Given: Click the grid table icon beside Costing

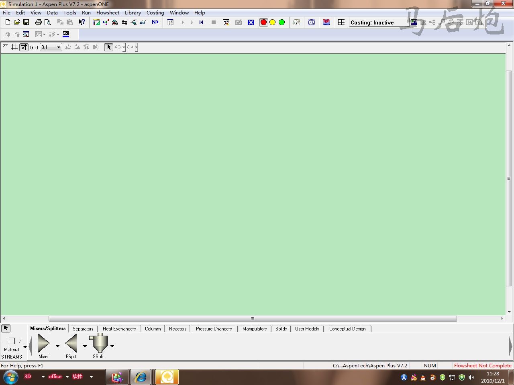Looking at the screenshot, I should [341, 22].
